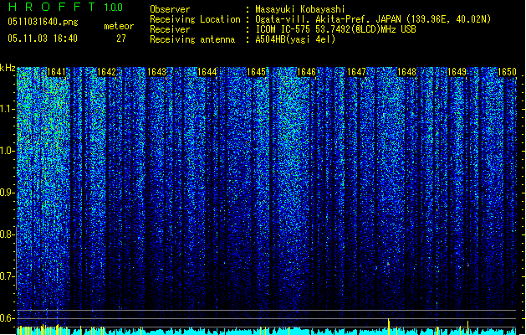The image size is (526, 335).
Task: Click the 1648 time marker
Action: (x=406, y=72)
